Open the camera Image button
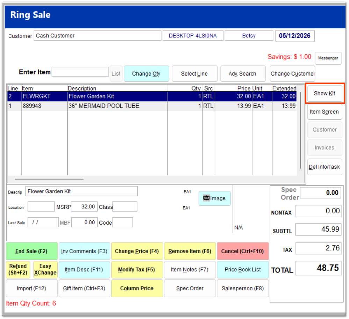The image size is (349, 319). coord(215,198)
